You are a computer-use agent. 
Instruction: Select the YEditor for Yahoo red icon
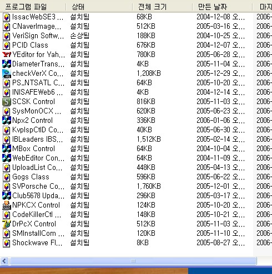pos(7,54)
